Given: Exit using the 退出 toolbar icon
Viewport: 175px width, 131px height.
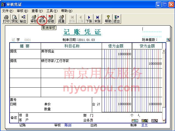Looking at the screenshot, I should tap(116, 19).
